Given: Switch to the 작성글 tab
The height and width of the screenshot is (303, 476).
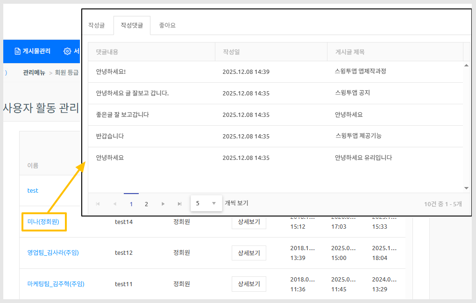Looking at the screenshot, I should 96,25.
